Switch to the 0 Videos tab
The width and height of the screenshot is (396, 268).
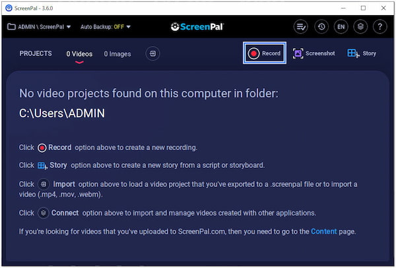coord(79,54)
